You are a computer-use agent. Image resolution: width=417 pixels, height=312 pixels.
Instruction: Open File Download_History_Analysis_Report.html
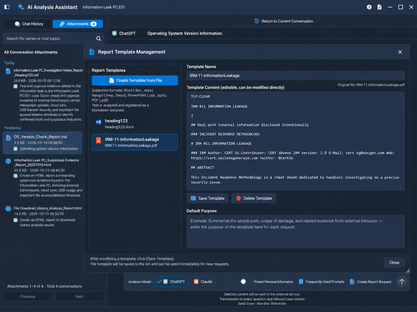43,216
